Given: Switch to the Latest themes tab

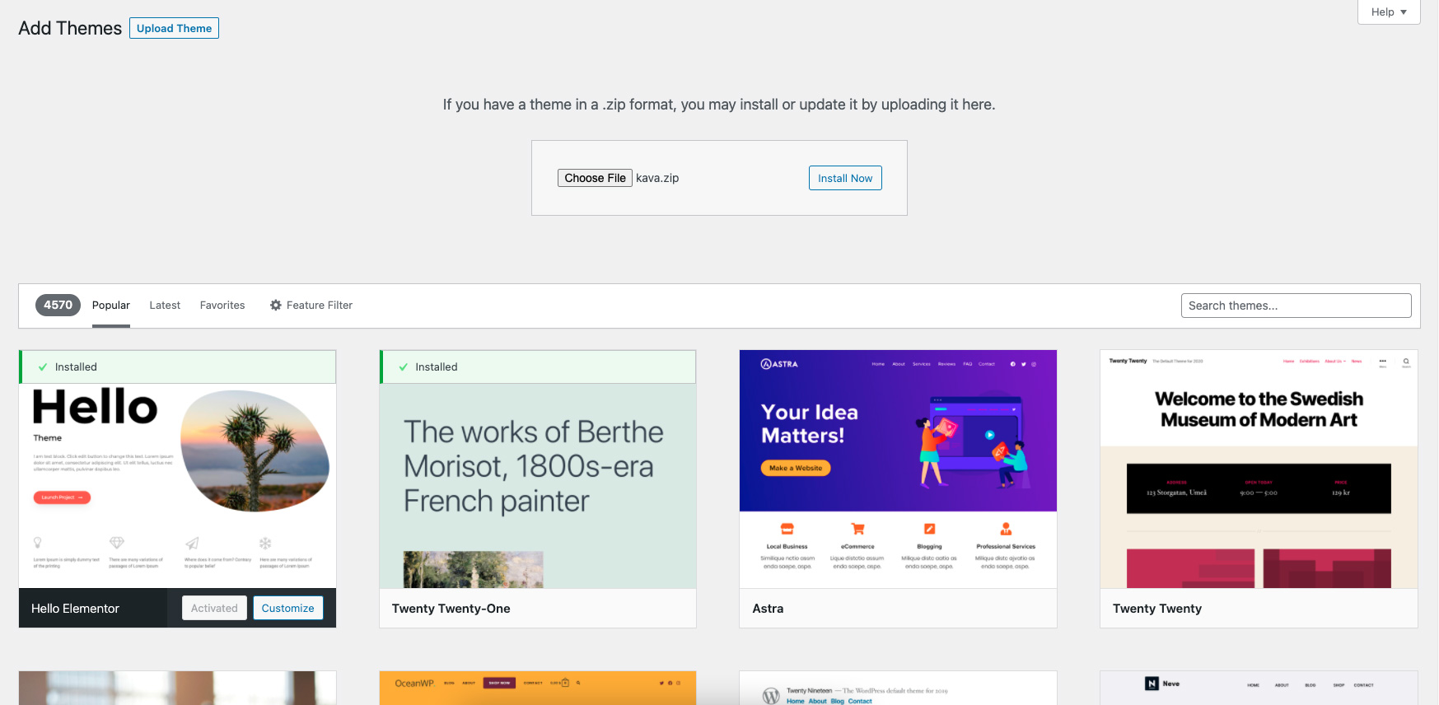Looking at the screenshot, I should point(165,306).
